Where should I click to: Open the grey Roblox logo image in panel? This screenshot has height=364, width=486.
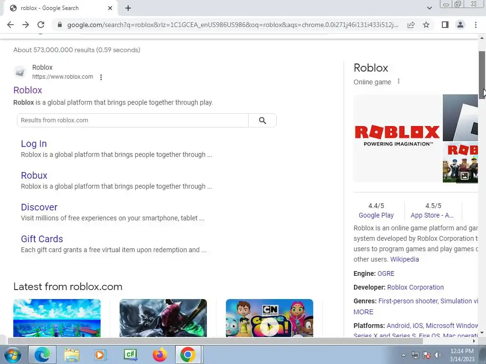460,118
